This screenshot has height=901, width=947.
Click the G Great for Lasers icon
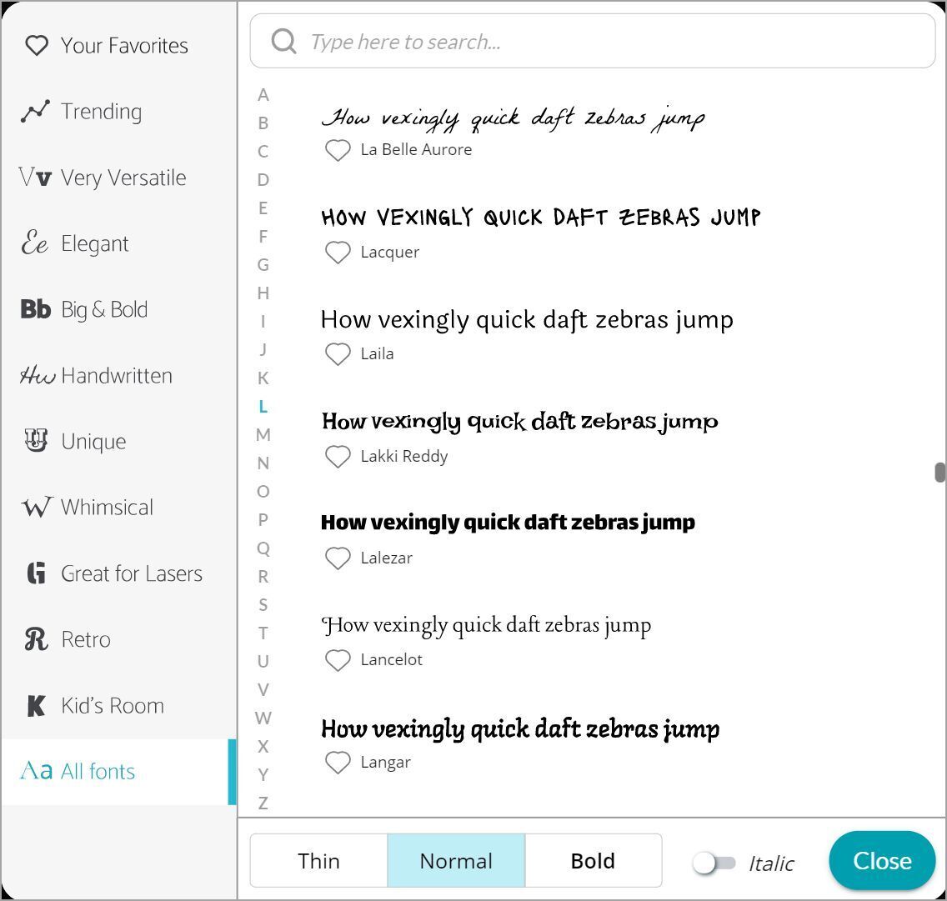coord(36,573)
